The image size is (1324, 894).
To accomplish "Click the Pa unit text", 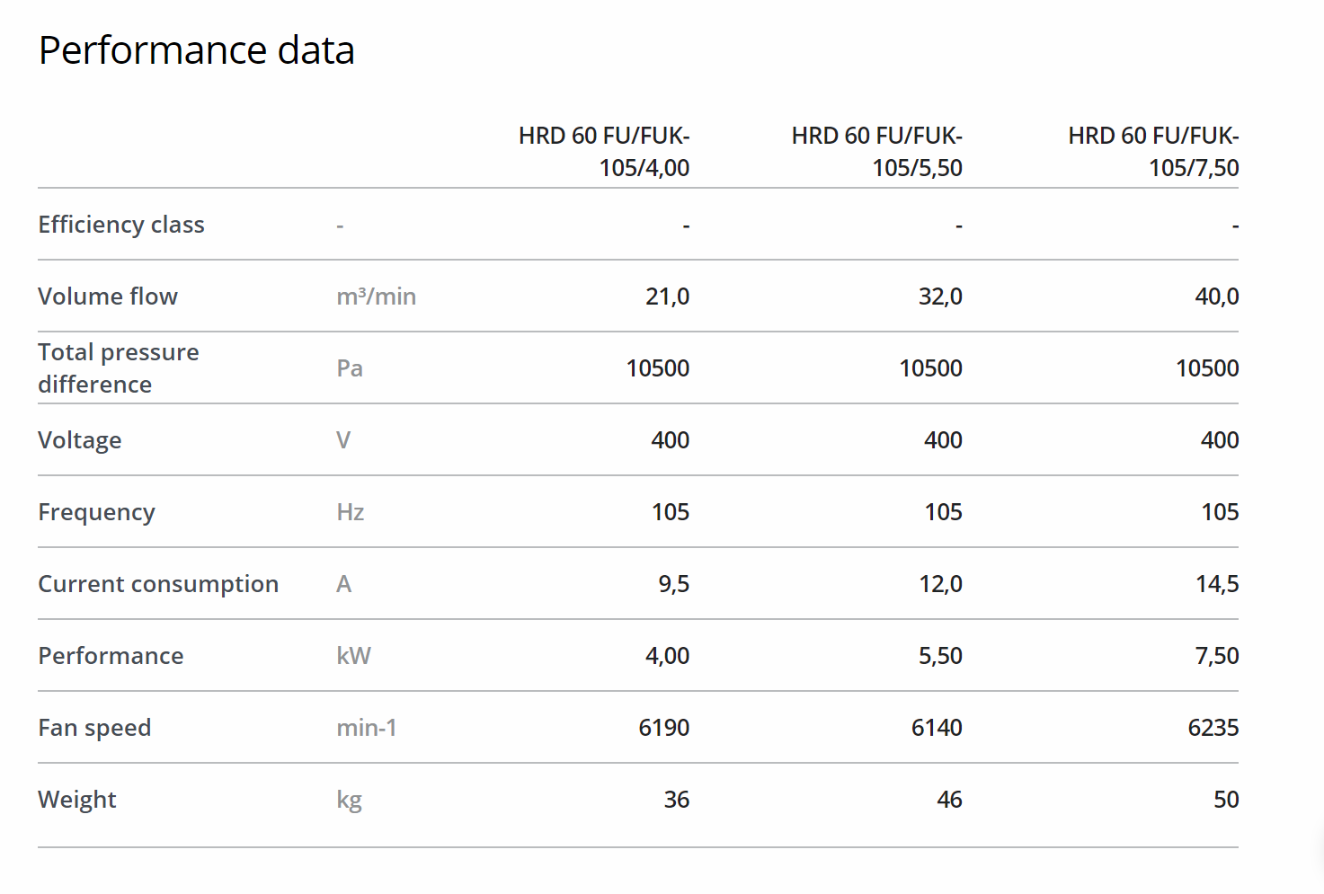I will point(350,368).
